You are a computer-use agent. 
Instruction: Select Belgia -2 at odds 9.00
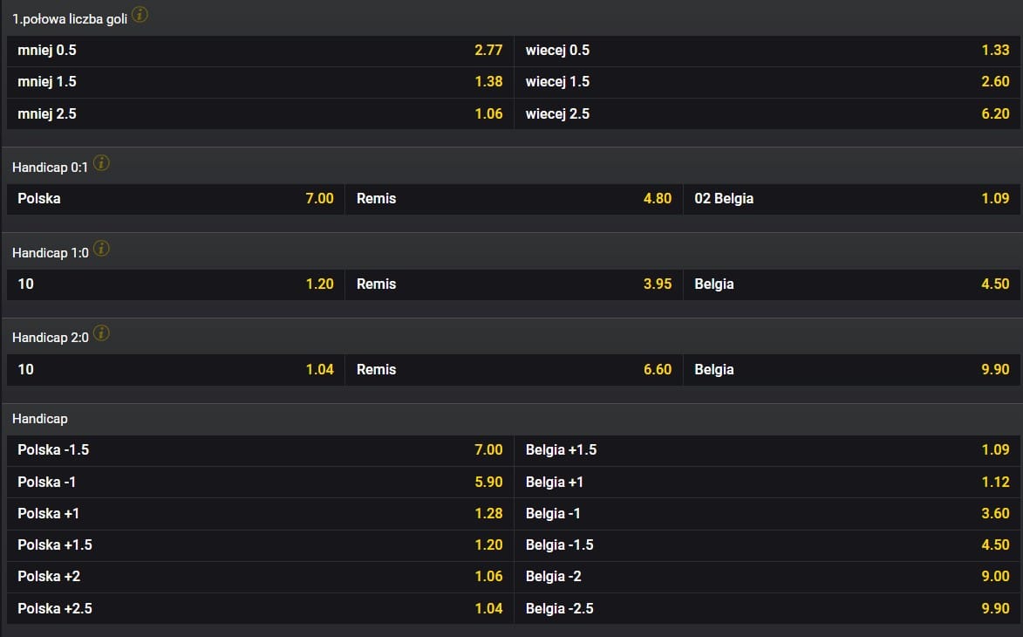tap(767, 577)
